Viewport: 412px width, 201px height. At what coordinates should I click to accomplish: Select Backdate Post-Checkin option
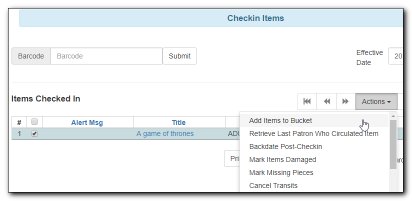[x=285, y=146]
